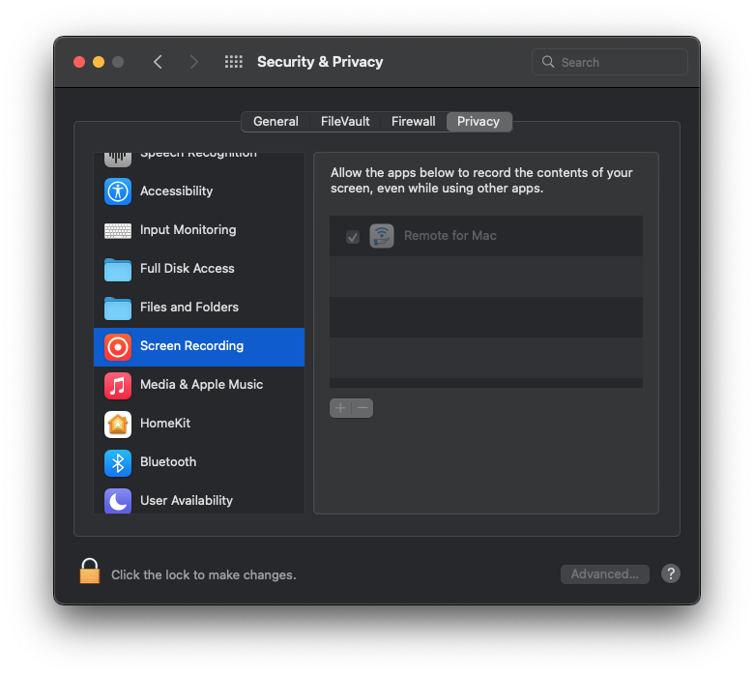Toggle the Remote for Mac checkbox
Viewport: 754px width, 676px height.
353,237
